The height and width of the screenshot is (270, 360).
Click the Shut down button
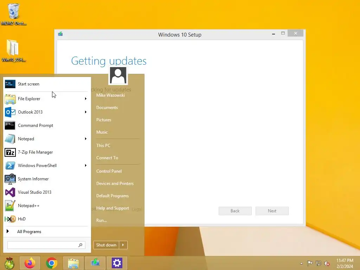pos(106,245)
